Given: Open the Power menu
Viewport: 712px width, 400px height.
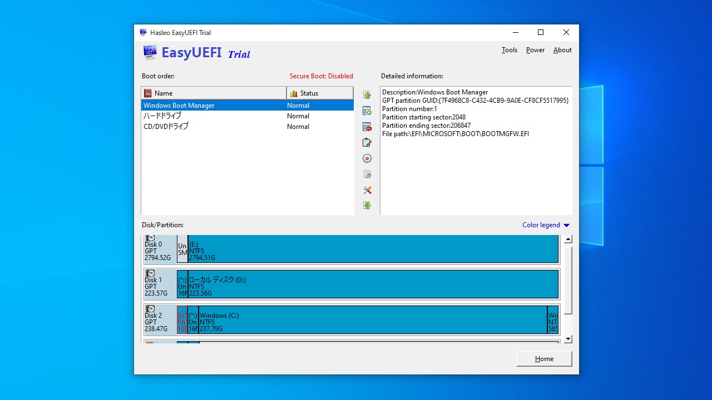Looking at the screenshot, I should [x=535, y=50].
